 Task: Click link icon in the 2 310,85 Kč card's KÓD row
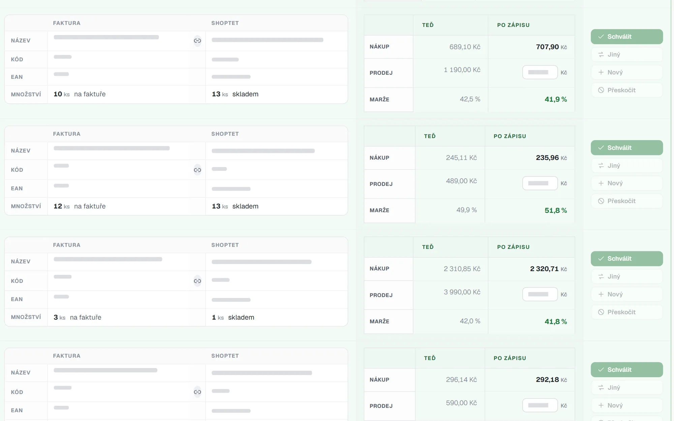[197, 281]
